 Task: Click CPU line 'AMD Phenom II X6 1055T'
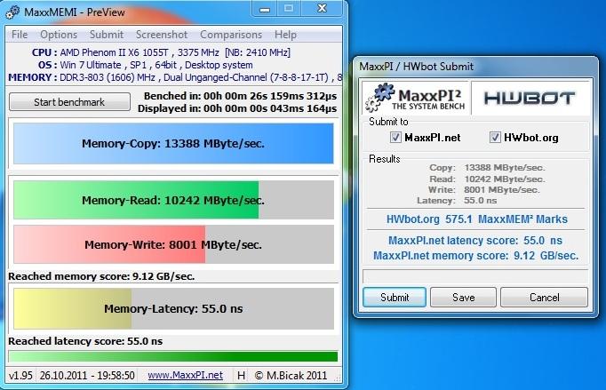(x=161, y=52)
